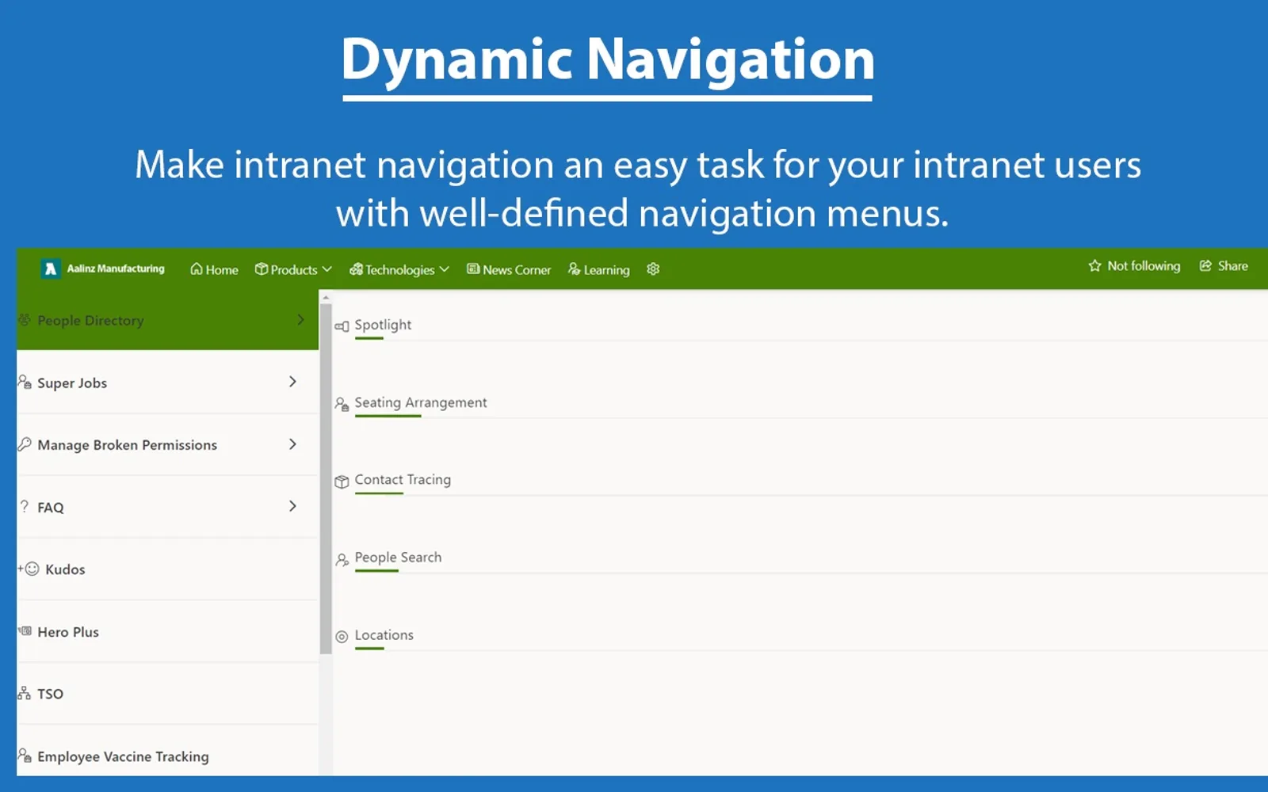Screen dimensions: 1268x792
Task: Click Aalinz Manufacturing site title
Action: [116, 269]
